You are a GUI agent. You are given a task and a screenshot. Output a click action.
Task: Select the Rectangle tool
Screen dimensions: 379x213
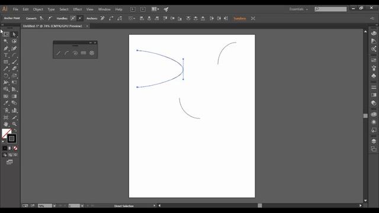(x=6, y=62)
